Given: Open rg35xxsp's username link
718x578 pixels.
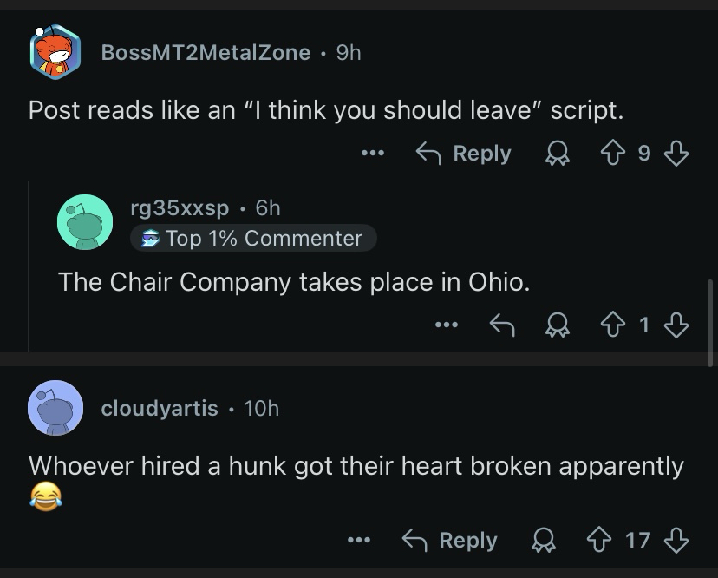Looking at the screenshot, I should coord(179,207).
